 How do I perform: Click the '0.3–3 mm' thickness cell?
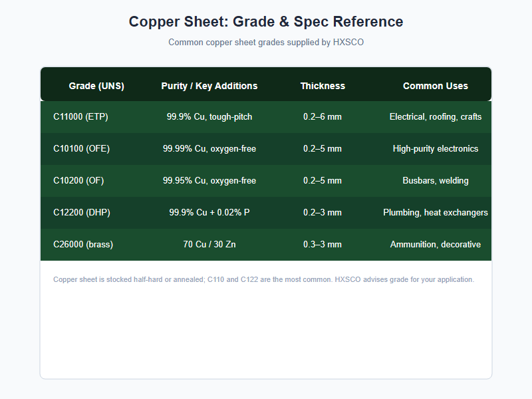click(x=323, y=244)
